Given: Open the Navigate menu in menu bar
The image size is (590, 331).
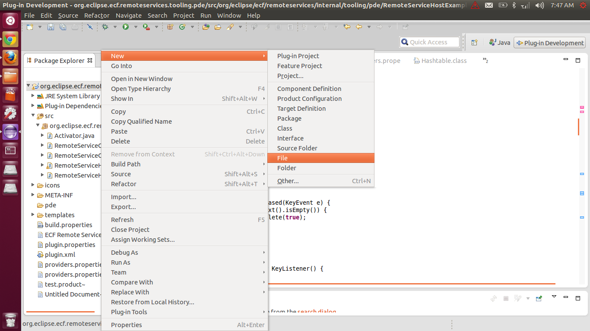Looking at the screenshot, I should (129, 15).
